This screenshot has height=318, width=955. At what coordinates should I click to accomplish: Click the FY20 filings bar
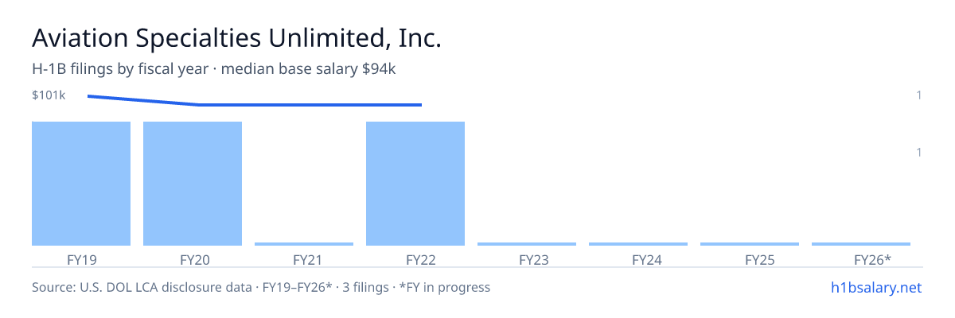coord(193,184)
